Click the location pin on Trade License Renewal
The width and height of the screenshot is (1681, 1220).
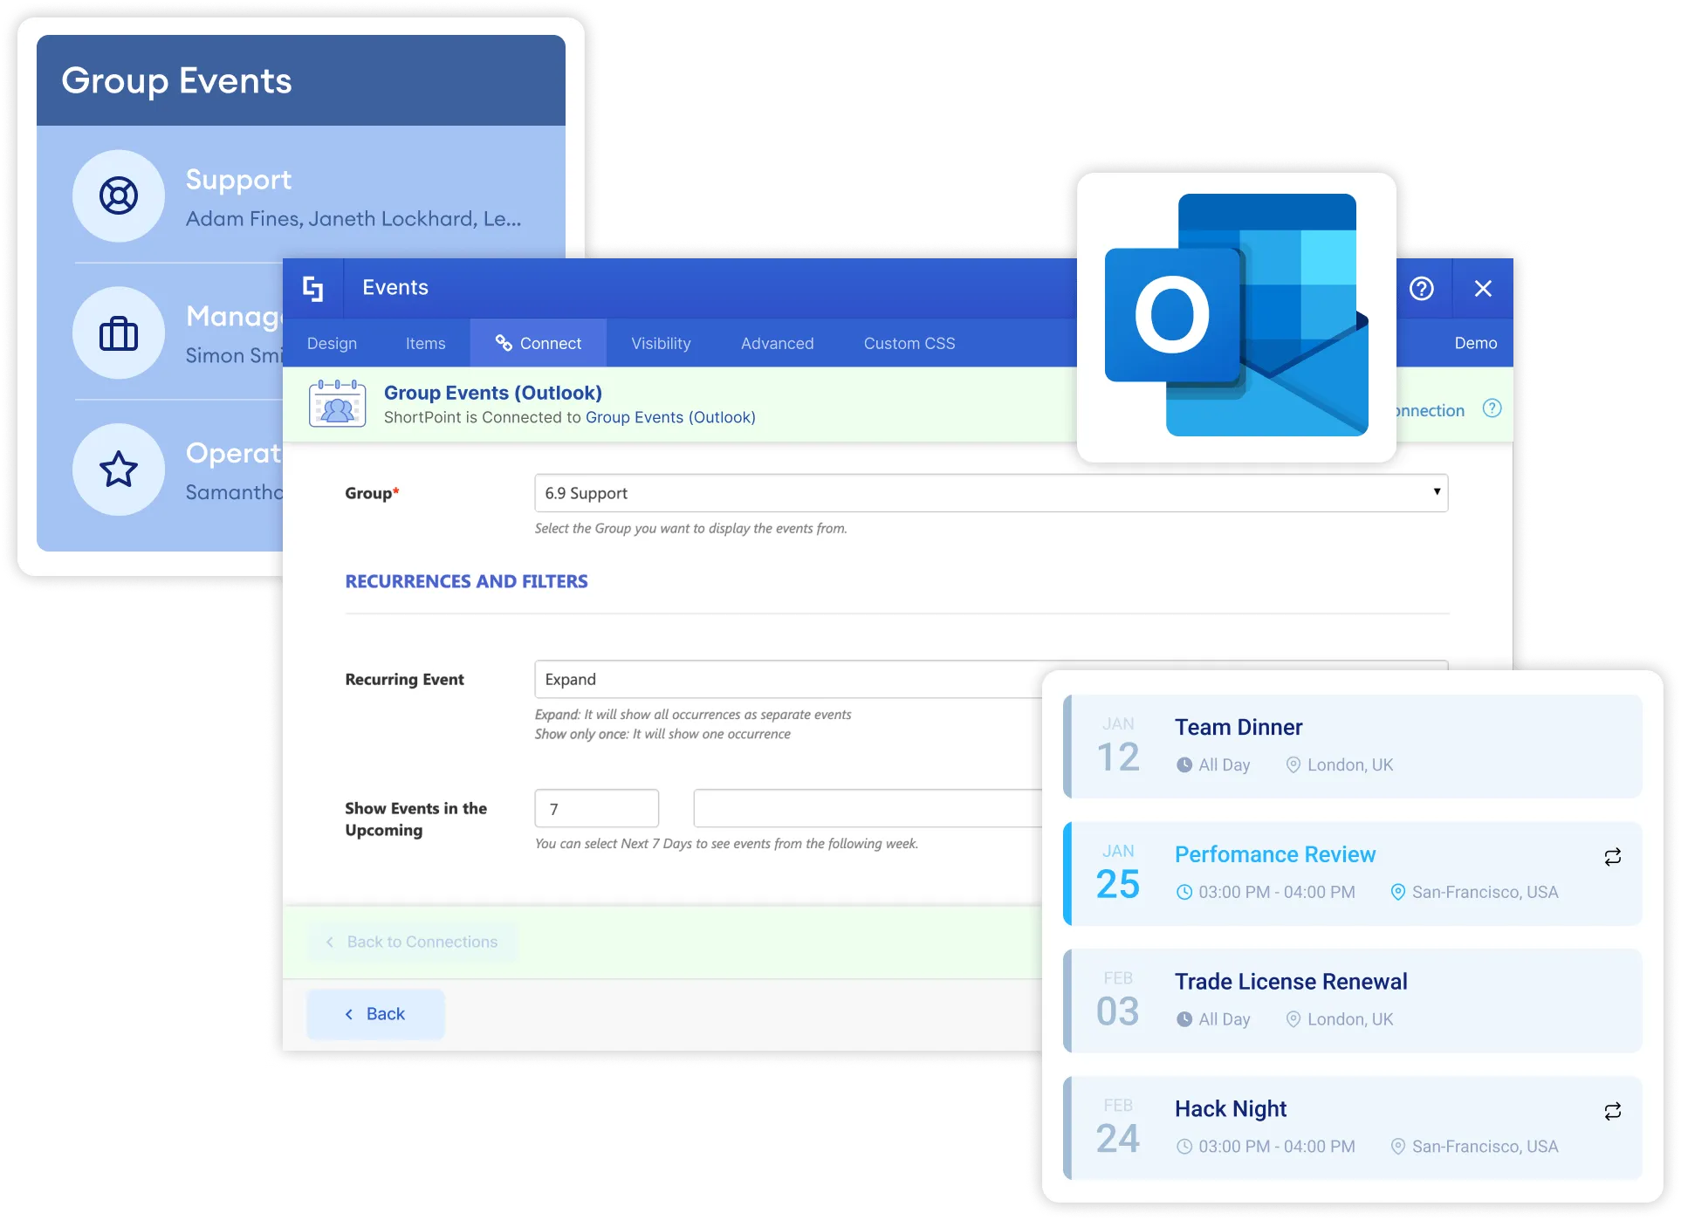point(1293,1018)
